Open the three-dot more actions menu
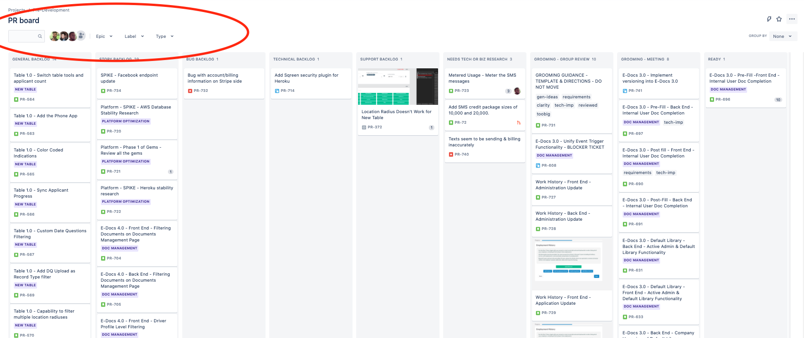The width and height of the screenshot is (804, 338). pyautogui.click(x=792, y=19)
